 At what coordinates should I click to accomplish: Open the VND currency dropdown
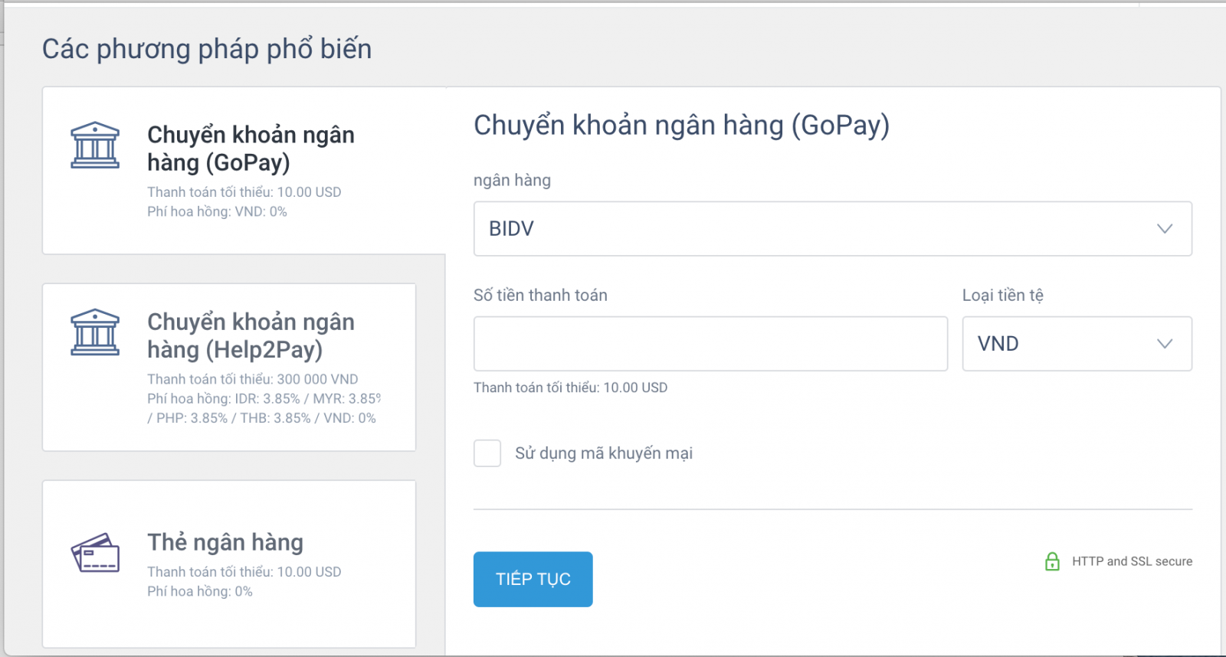1077,344
